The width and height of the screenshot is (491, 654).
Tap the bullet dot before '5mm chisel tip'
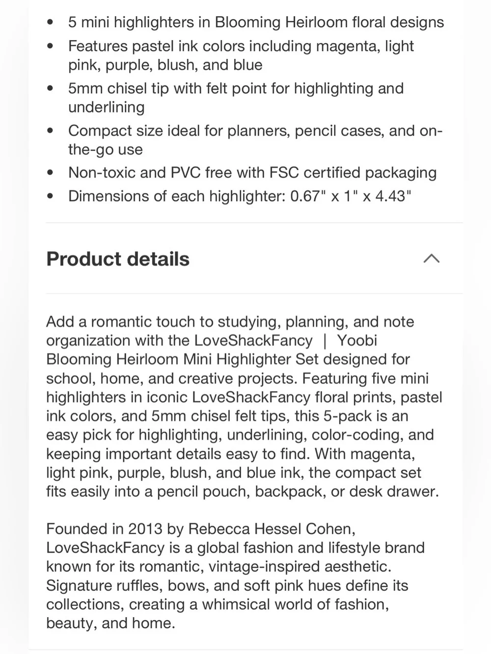pyautogui.click(x=50, y=88)
